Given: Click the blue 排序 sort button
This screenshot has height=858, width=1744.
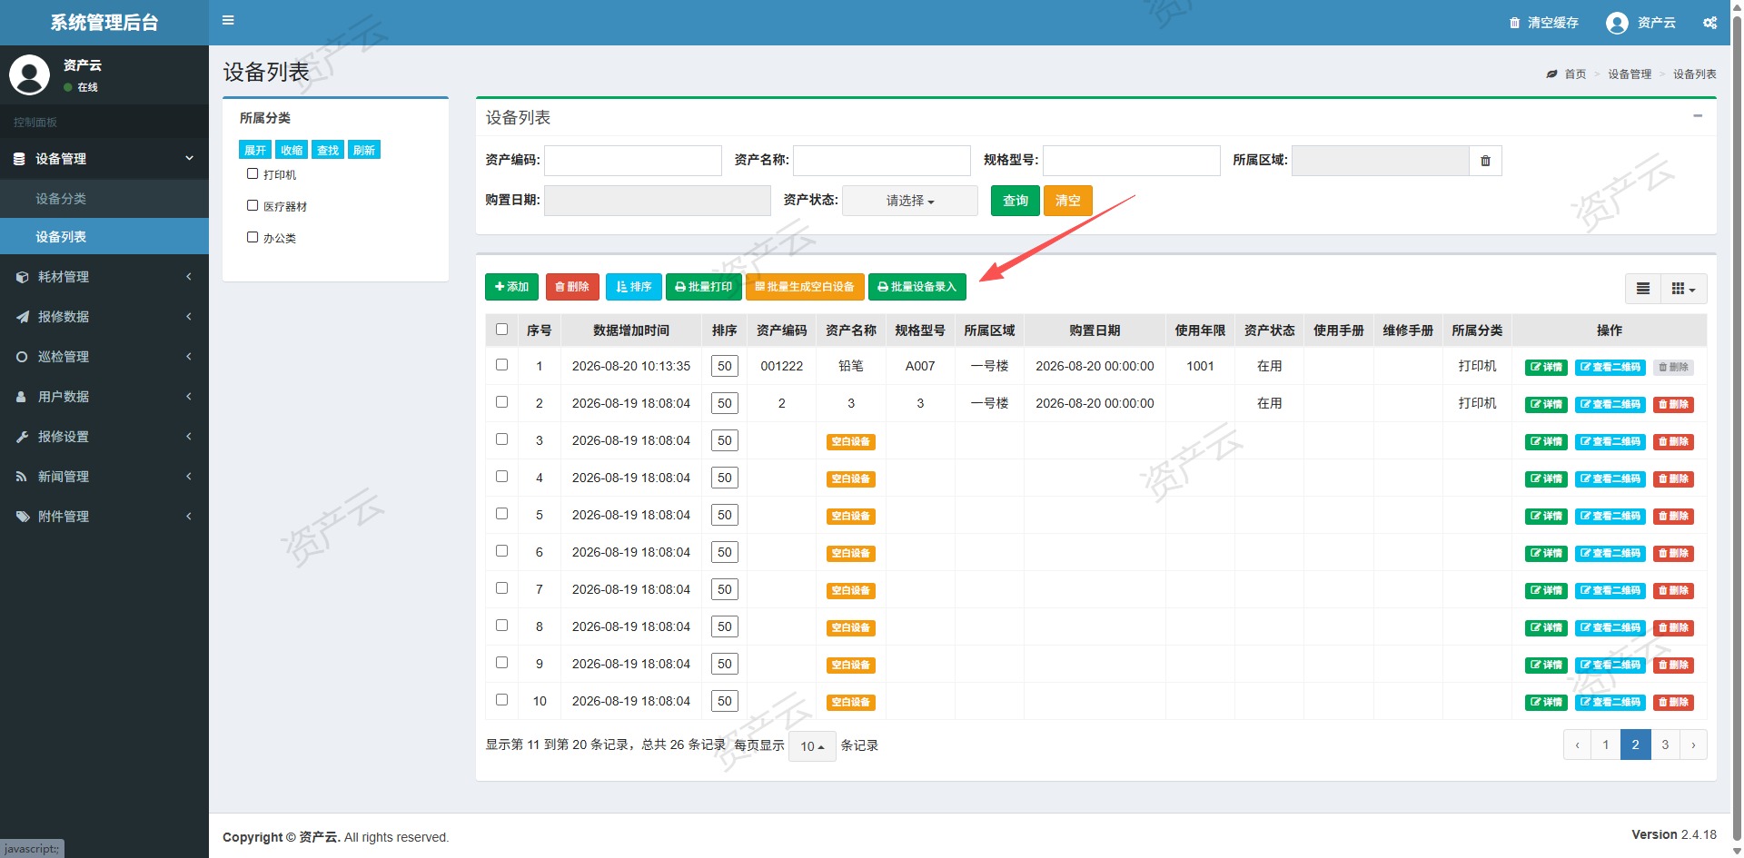Looking at the screenshot, I should (x=633, y=287).
